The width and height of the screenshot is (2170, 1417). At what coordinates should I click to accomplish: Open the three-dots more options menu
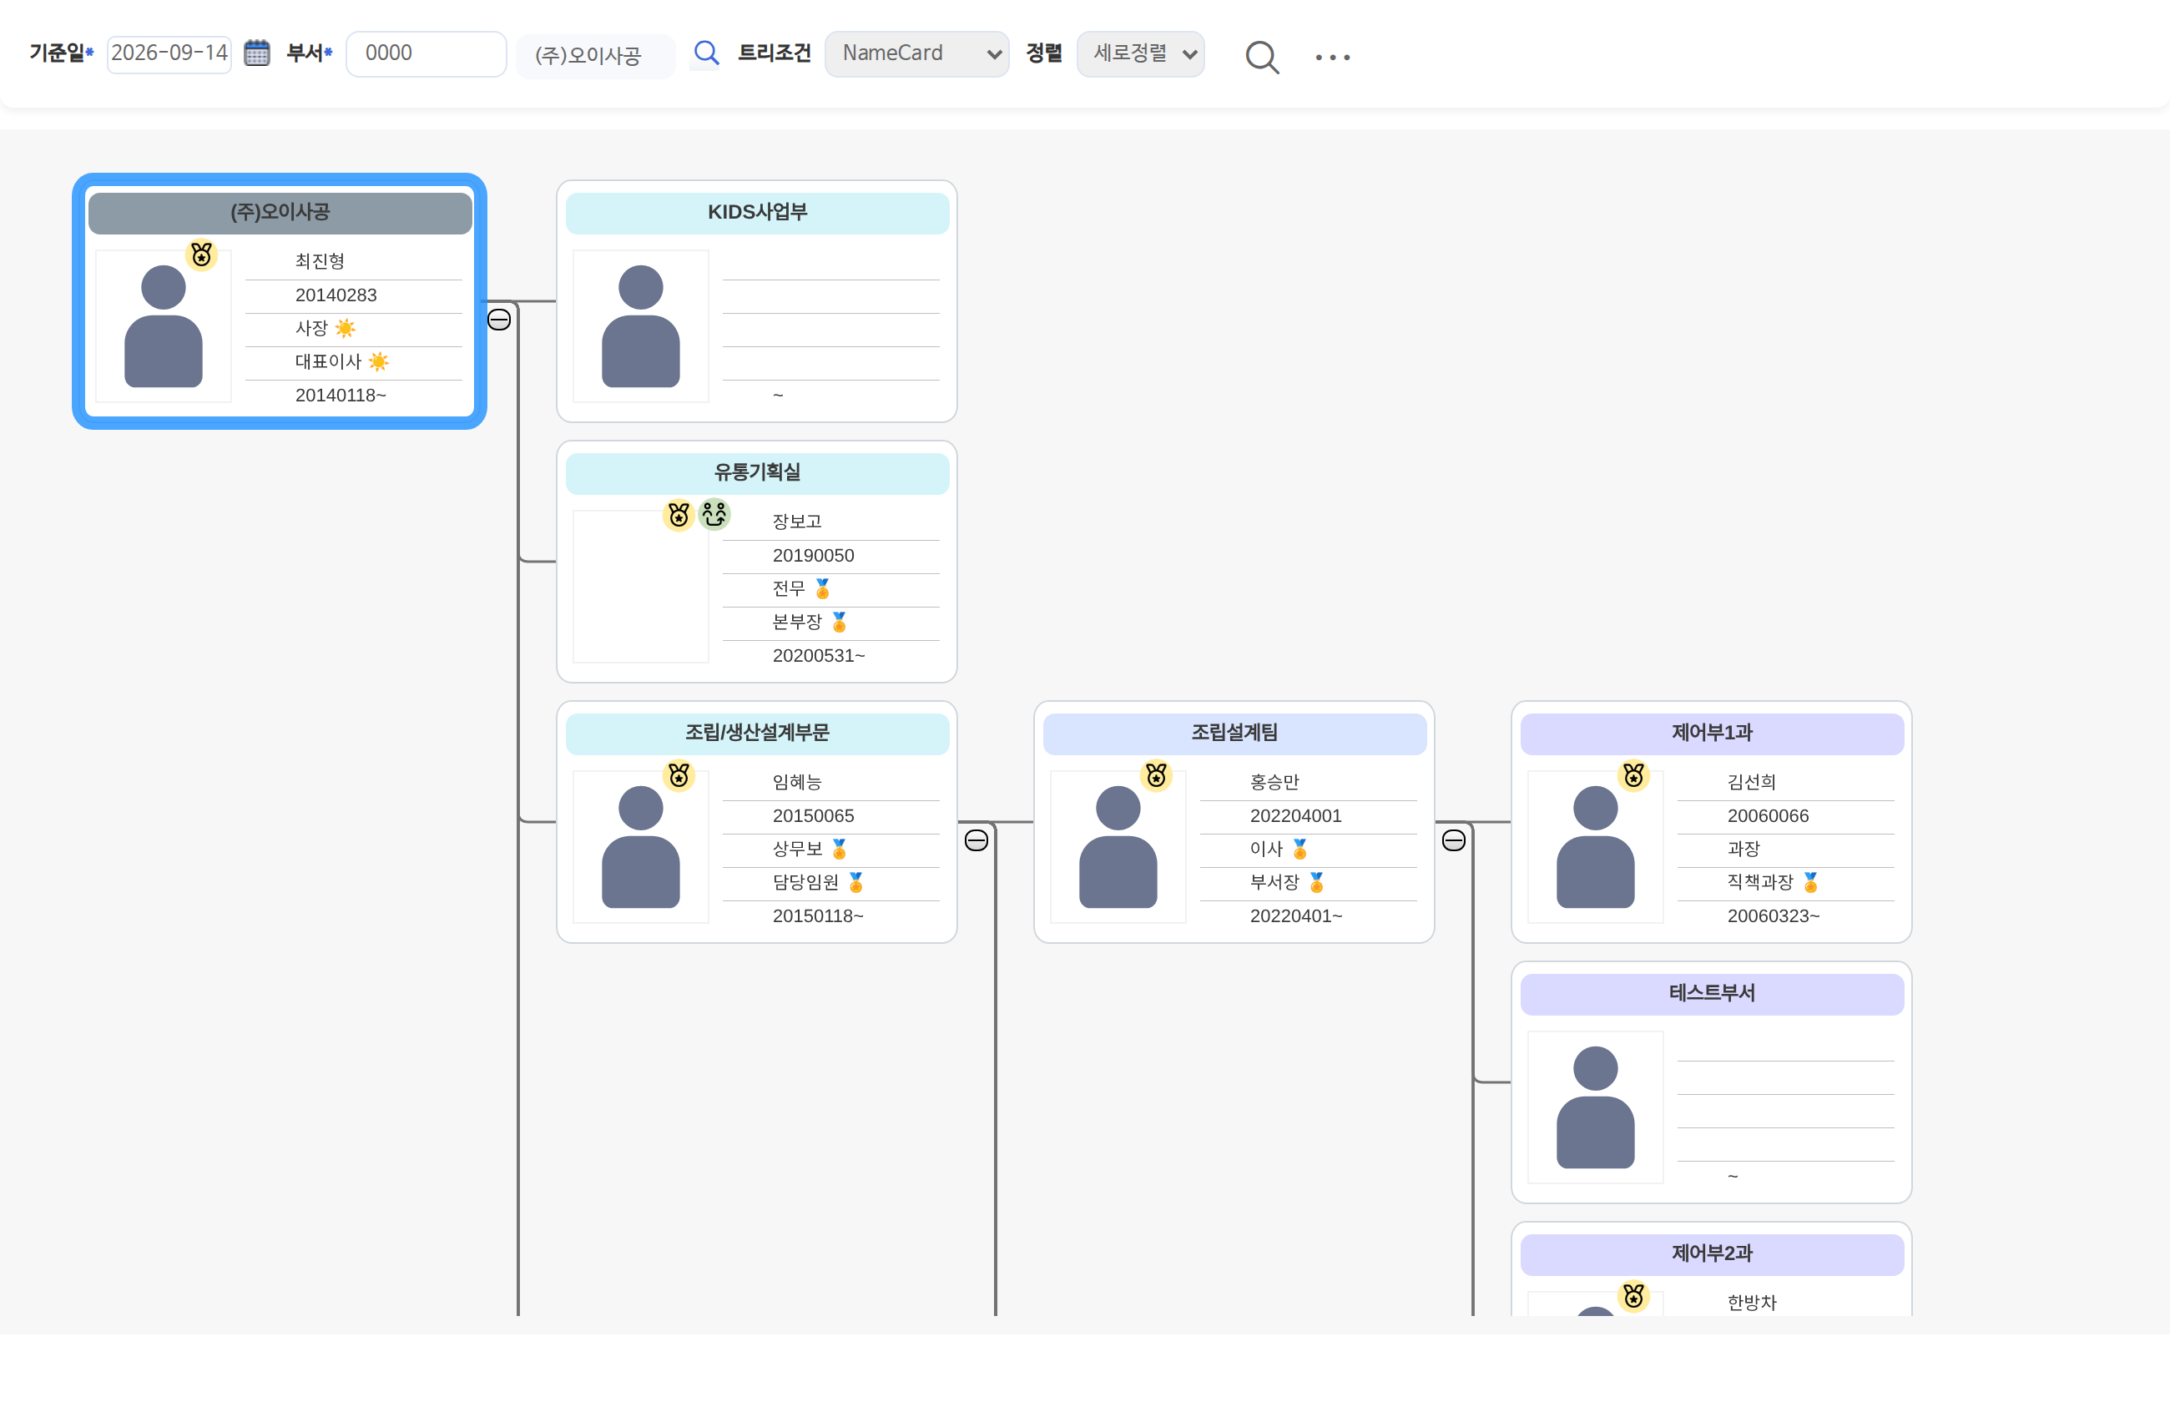click(x=1332, y=57)
